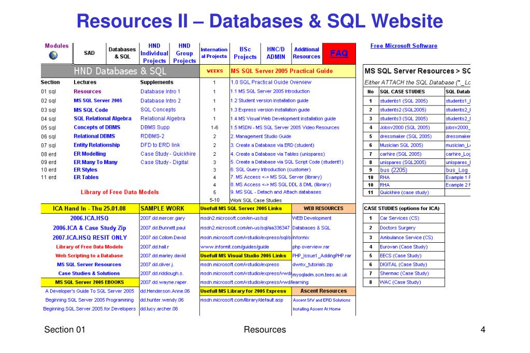Image resolution: width=530 pixels, height=353 pixels.
Task: Open sample work 2007.dd.mercer.gary
Action: pos(163,218)
